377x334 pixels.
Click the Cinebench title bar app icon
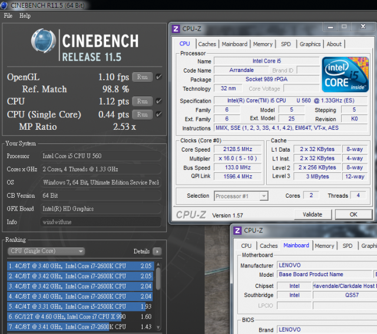tap(4, 5)
